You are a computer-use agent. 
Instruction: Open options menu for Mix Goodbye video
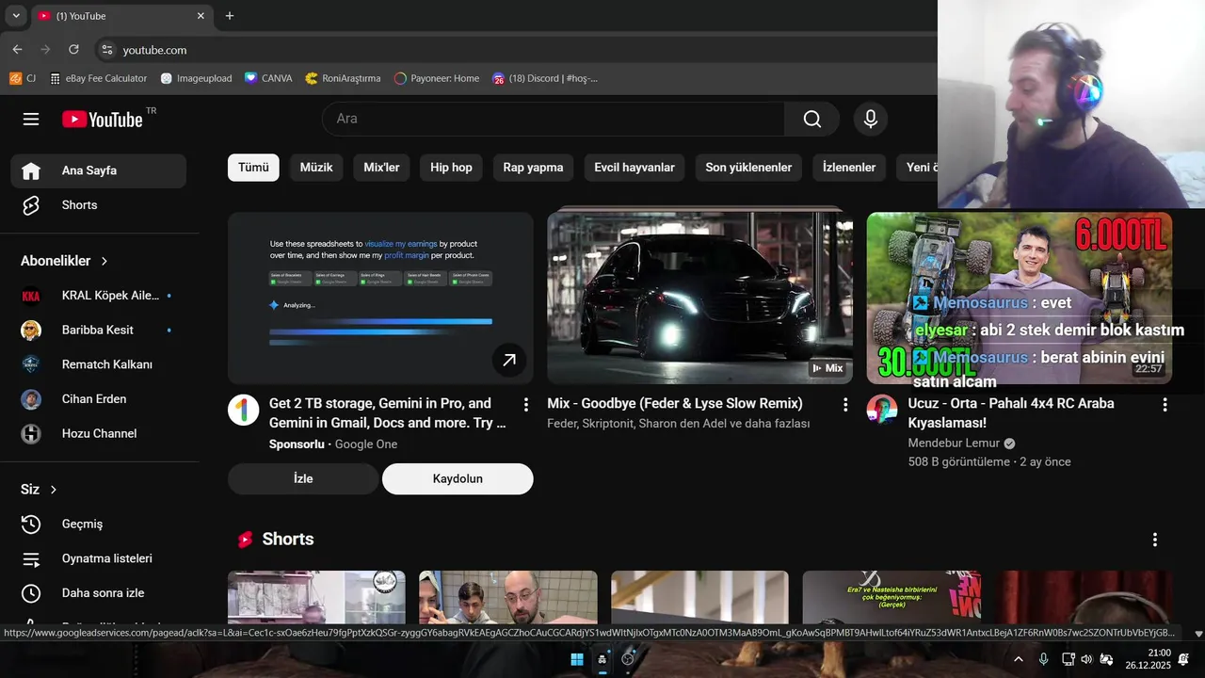click(845, 405)
